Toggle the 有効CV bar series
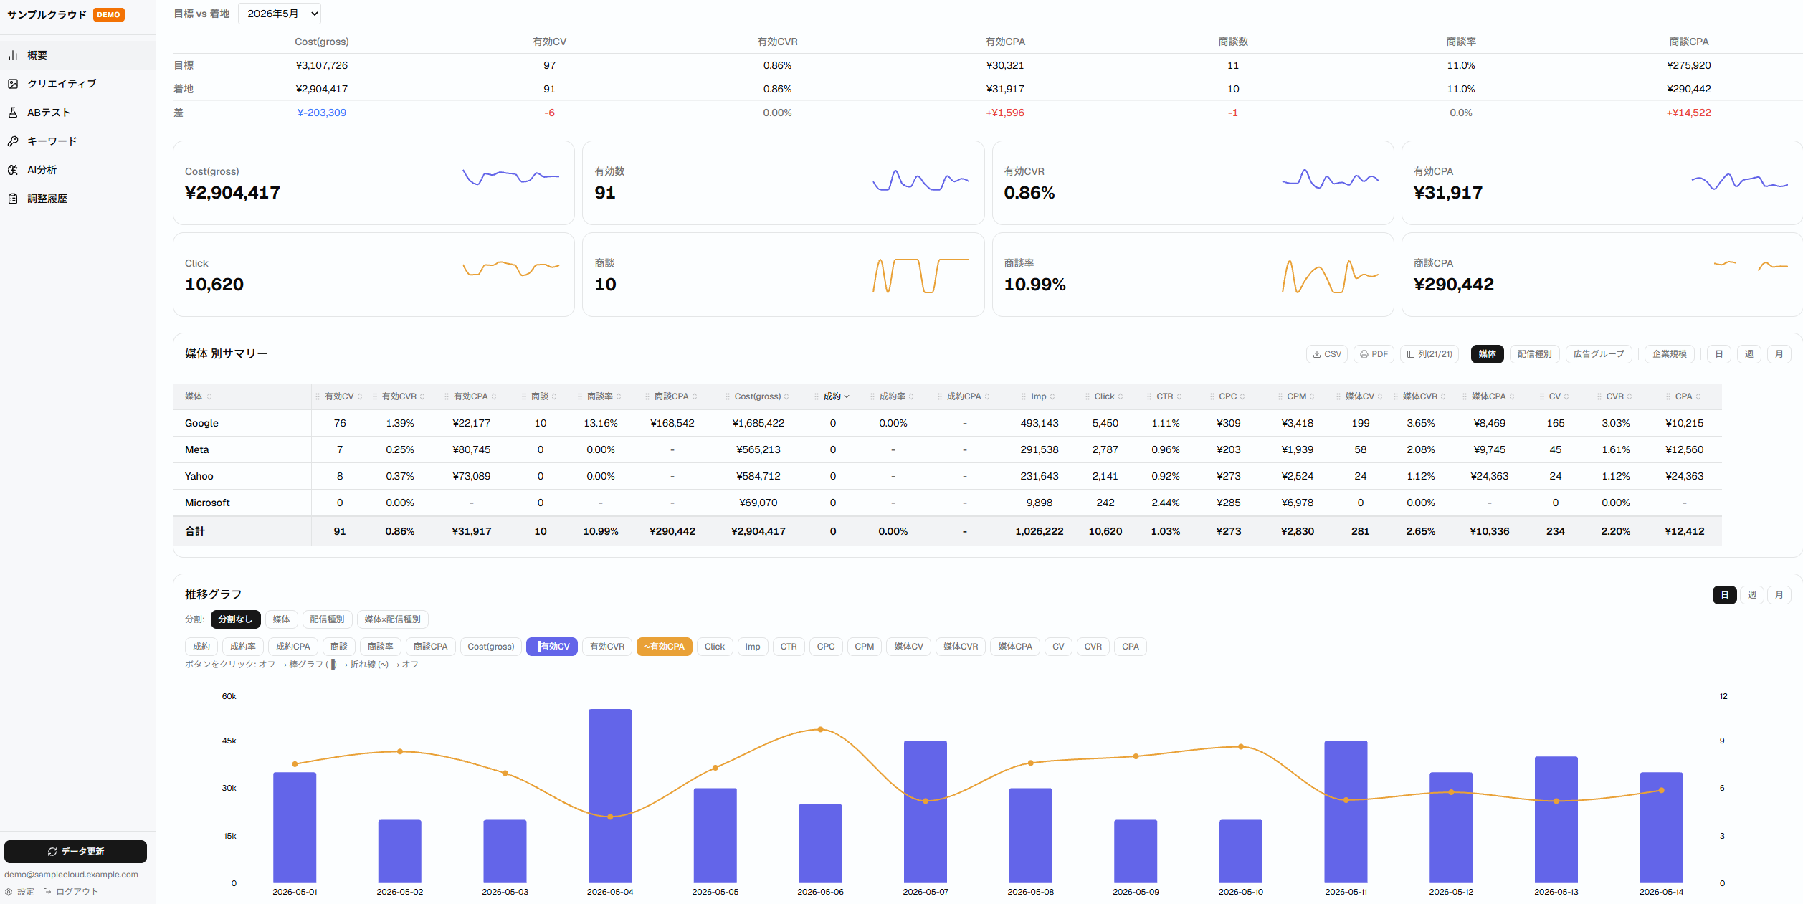The image size is (1803, 904). [x=552, y=647]
